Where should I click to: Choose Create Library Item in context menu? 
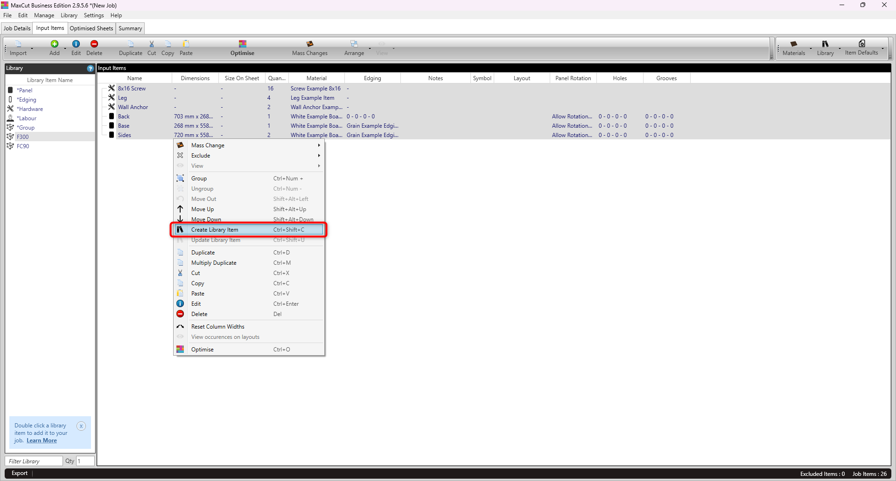point(249,230)
